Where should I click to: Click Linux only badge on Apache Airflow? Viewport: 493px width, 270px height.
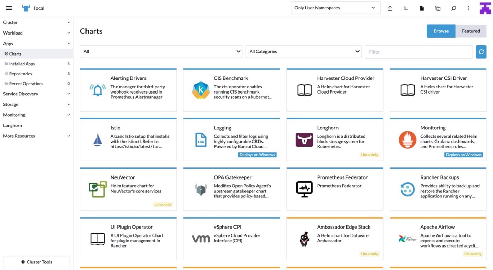tap(473, 254)
